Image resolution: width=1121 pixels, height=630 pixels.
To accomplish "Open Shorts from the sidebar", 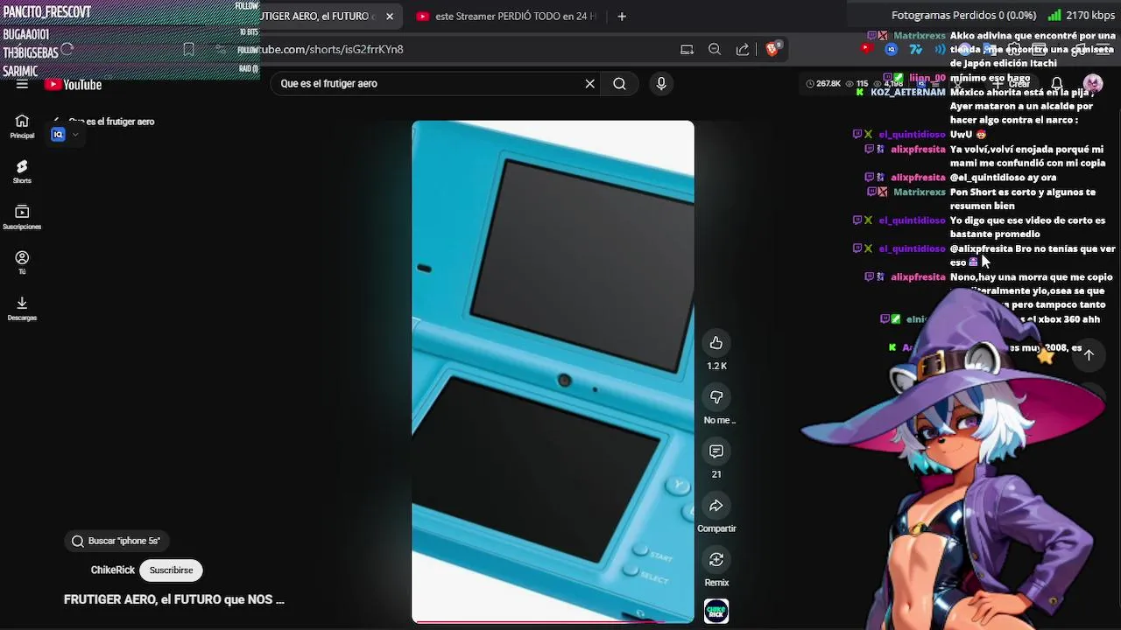I will (22, 171).
